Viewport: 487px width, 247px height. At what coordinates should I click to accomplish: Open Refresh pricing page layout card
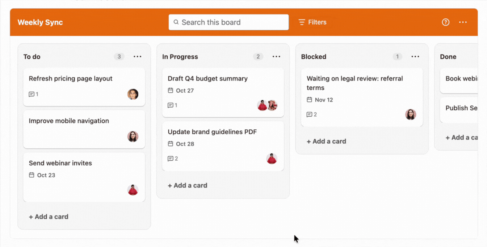84,87
